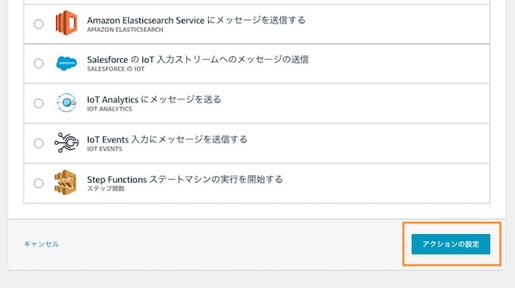Click the アクションの設定 button
This screenshot has width=515, height=288.
click(x=451, y=244)
